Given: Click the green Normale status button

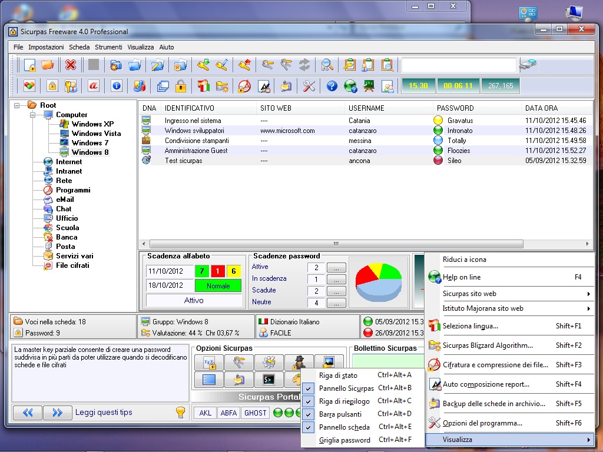Looking at the screenshot, I should [218, 285].
